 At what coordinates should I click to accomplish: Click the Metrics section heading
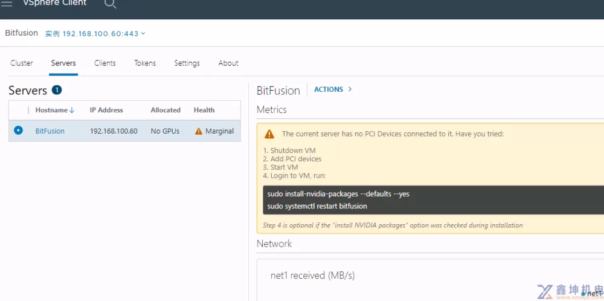point(272,110)
